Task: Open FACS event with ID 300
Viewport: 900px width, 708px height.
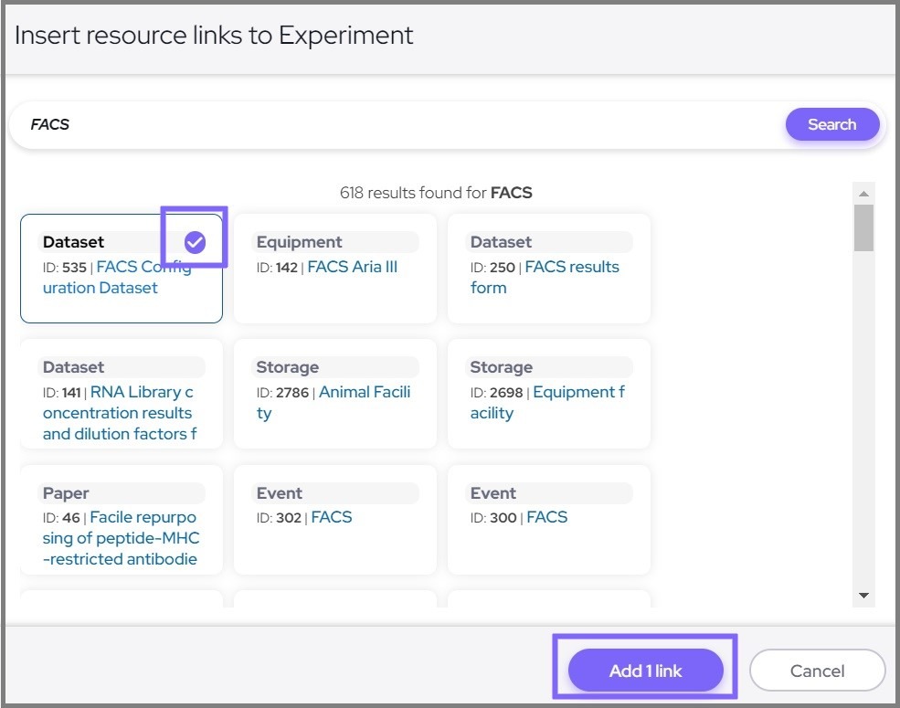Action: [546, 517]
